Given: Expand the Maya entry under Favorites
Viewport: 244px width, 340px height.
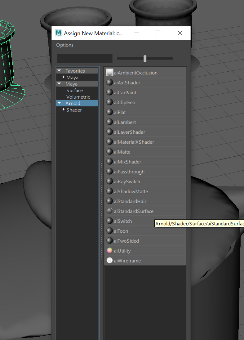Looking at the screenshot, I should coord(63,77).
